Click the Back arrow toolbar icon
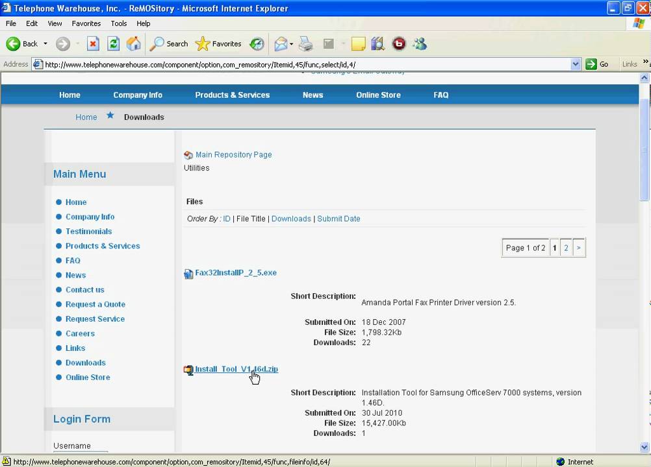651x467 pixels. pyautogui.click(x=13, y=43)
